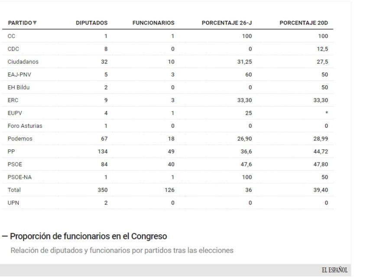
Task: Select the UPN row label
Action: click(x=13, y=202)
